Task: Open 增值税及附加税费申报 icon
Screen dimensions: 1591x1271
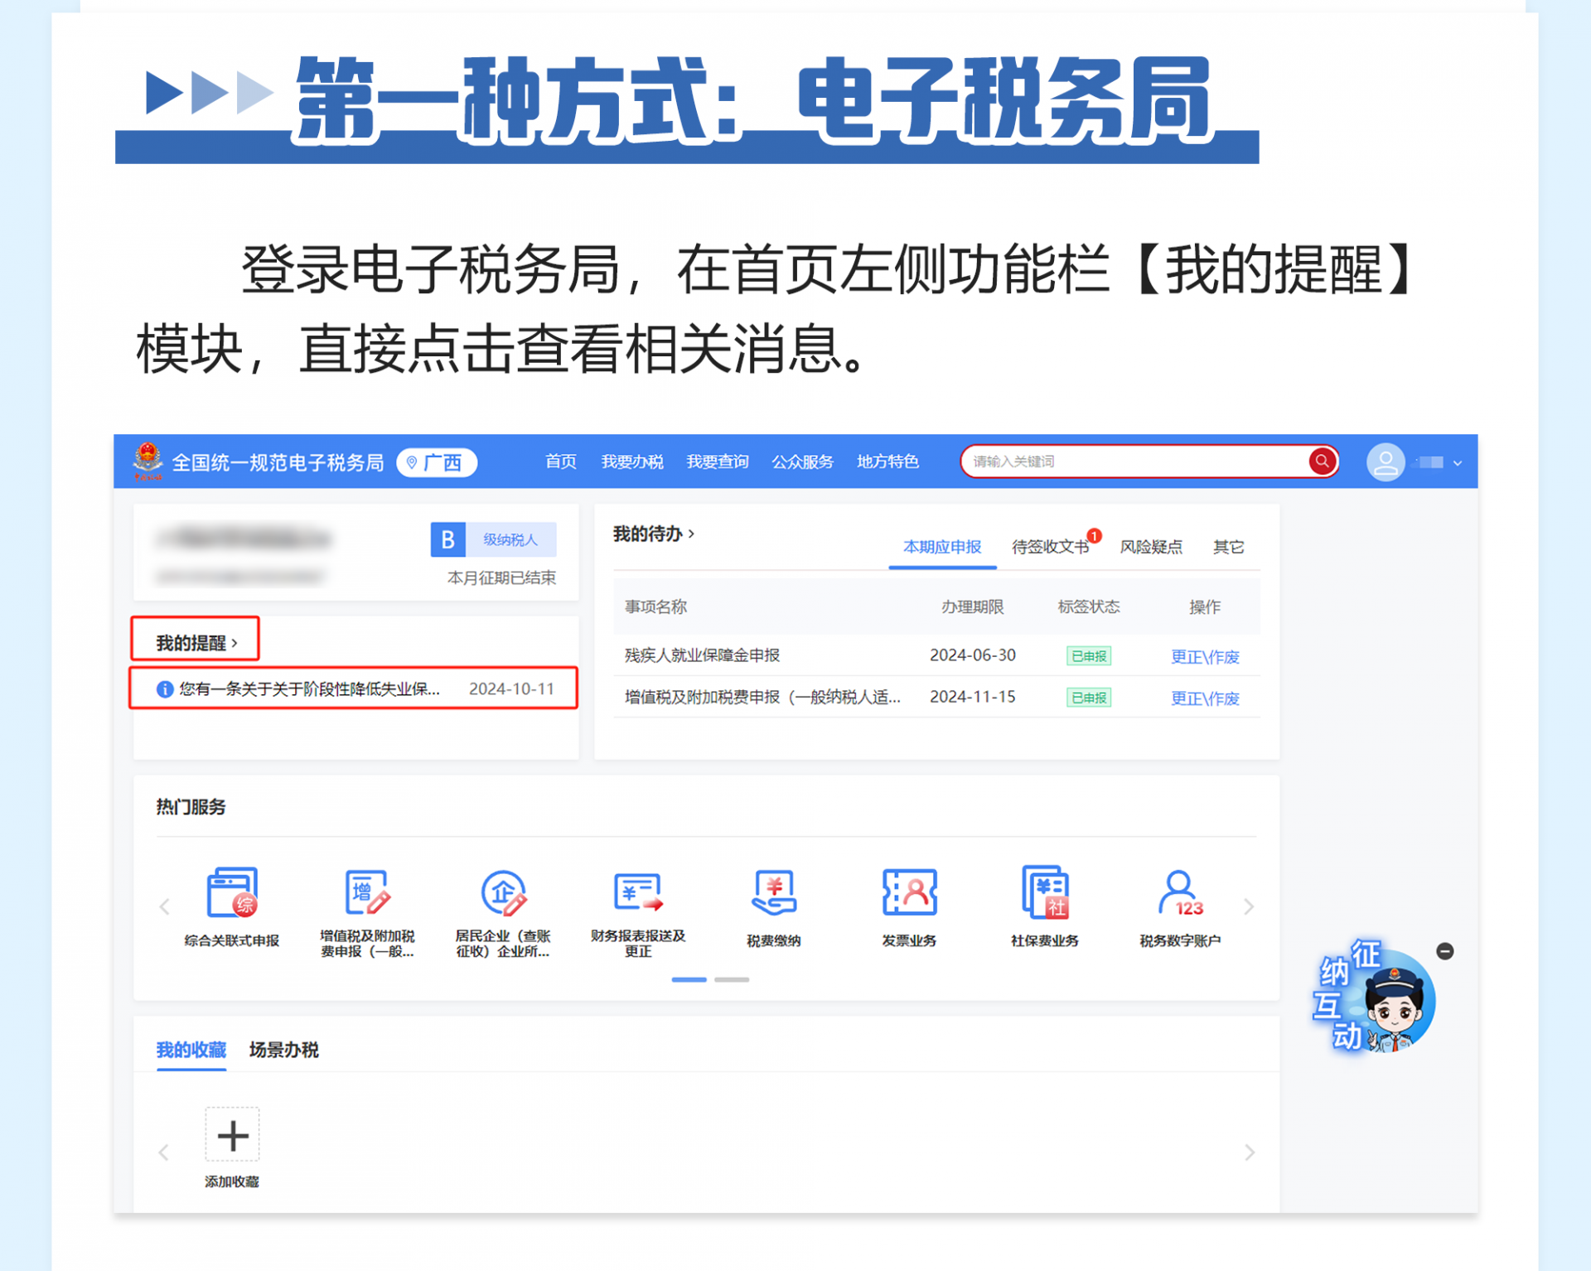Action: coord(366,892)
